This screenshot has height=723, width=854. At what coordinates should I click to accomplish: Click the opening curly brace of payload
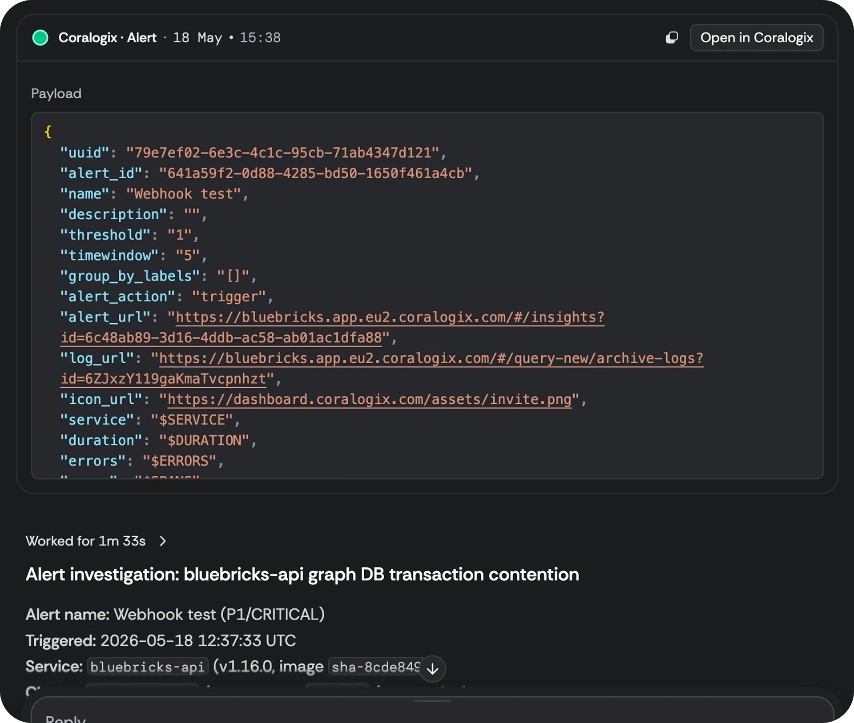click(48, 132)
